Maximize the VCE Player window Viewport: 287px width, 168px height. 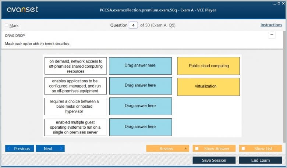pos(279,3)
